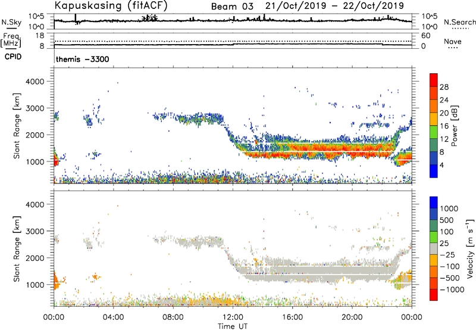This screenshot has width=476, height=330.
Task: Click the '04:00' time tick label
Action: pyautogui.click(x=114, y=317)
